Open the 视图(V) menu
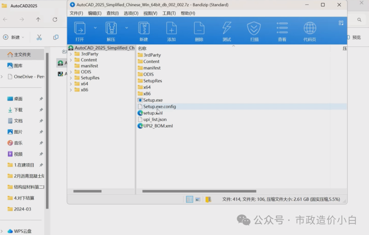This screenshot has height=235, width=369. click(x=150, y=13)
